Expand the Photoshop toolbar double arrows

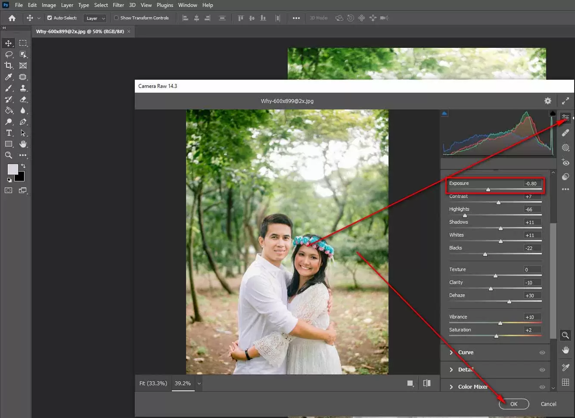(4, 28)
